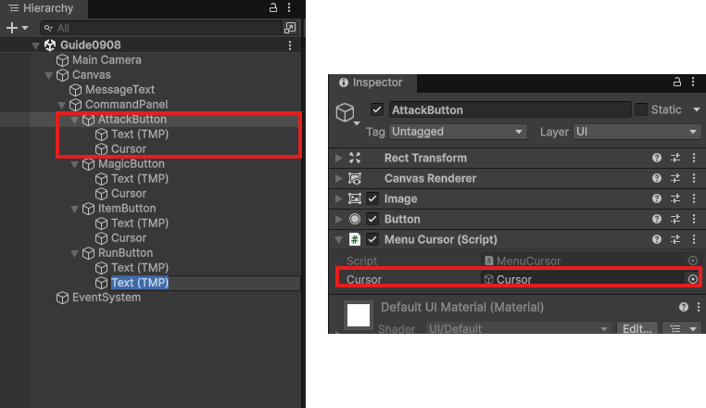This screenshot has width=706, height=408.
Task: Select Cursor under AttackButton
Action: [129, 148]
